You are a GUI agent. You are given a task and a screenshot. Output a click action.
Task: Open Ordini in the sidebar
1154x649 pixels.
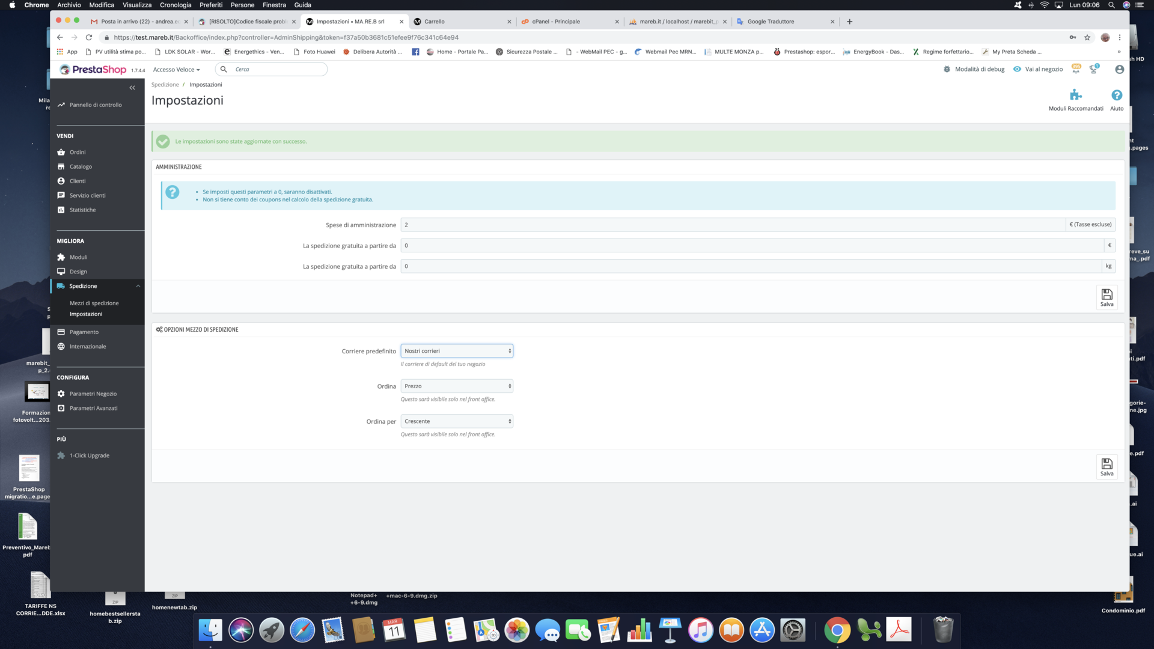click(78, 152)
